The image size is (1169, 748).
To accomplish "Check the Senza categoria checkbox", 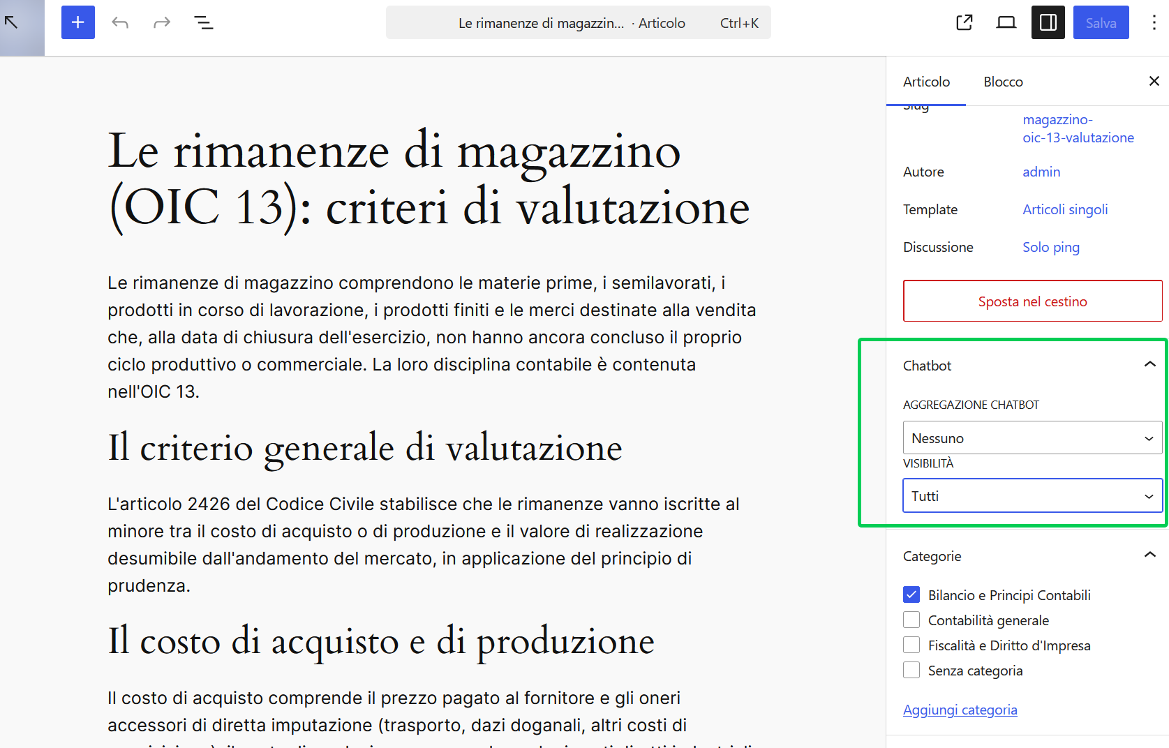I will pyautogui.click(x=911, y=670).
